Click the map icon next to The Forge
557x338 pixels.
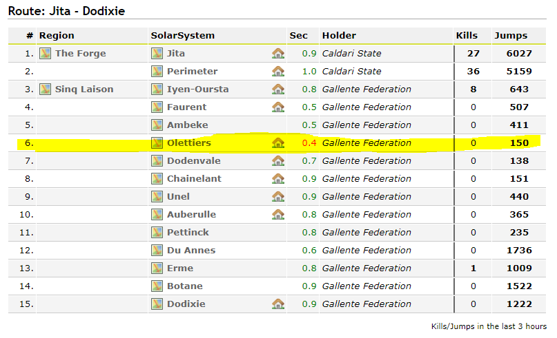coord(45,54)
